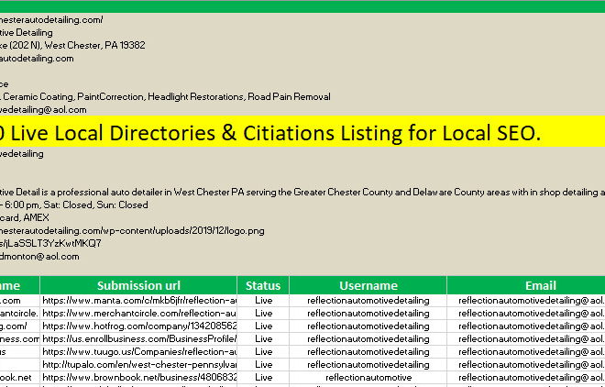Select the 'Email' column header
The width and height of the screenshot is (605, 387).
click(x=526, y=285)
